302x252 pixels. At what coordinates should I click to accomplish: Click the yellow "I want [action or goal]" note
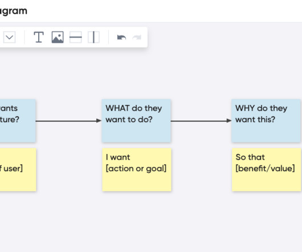click(137, 169)
